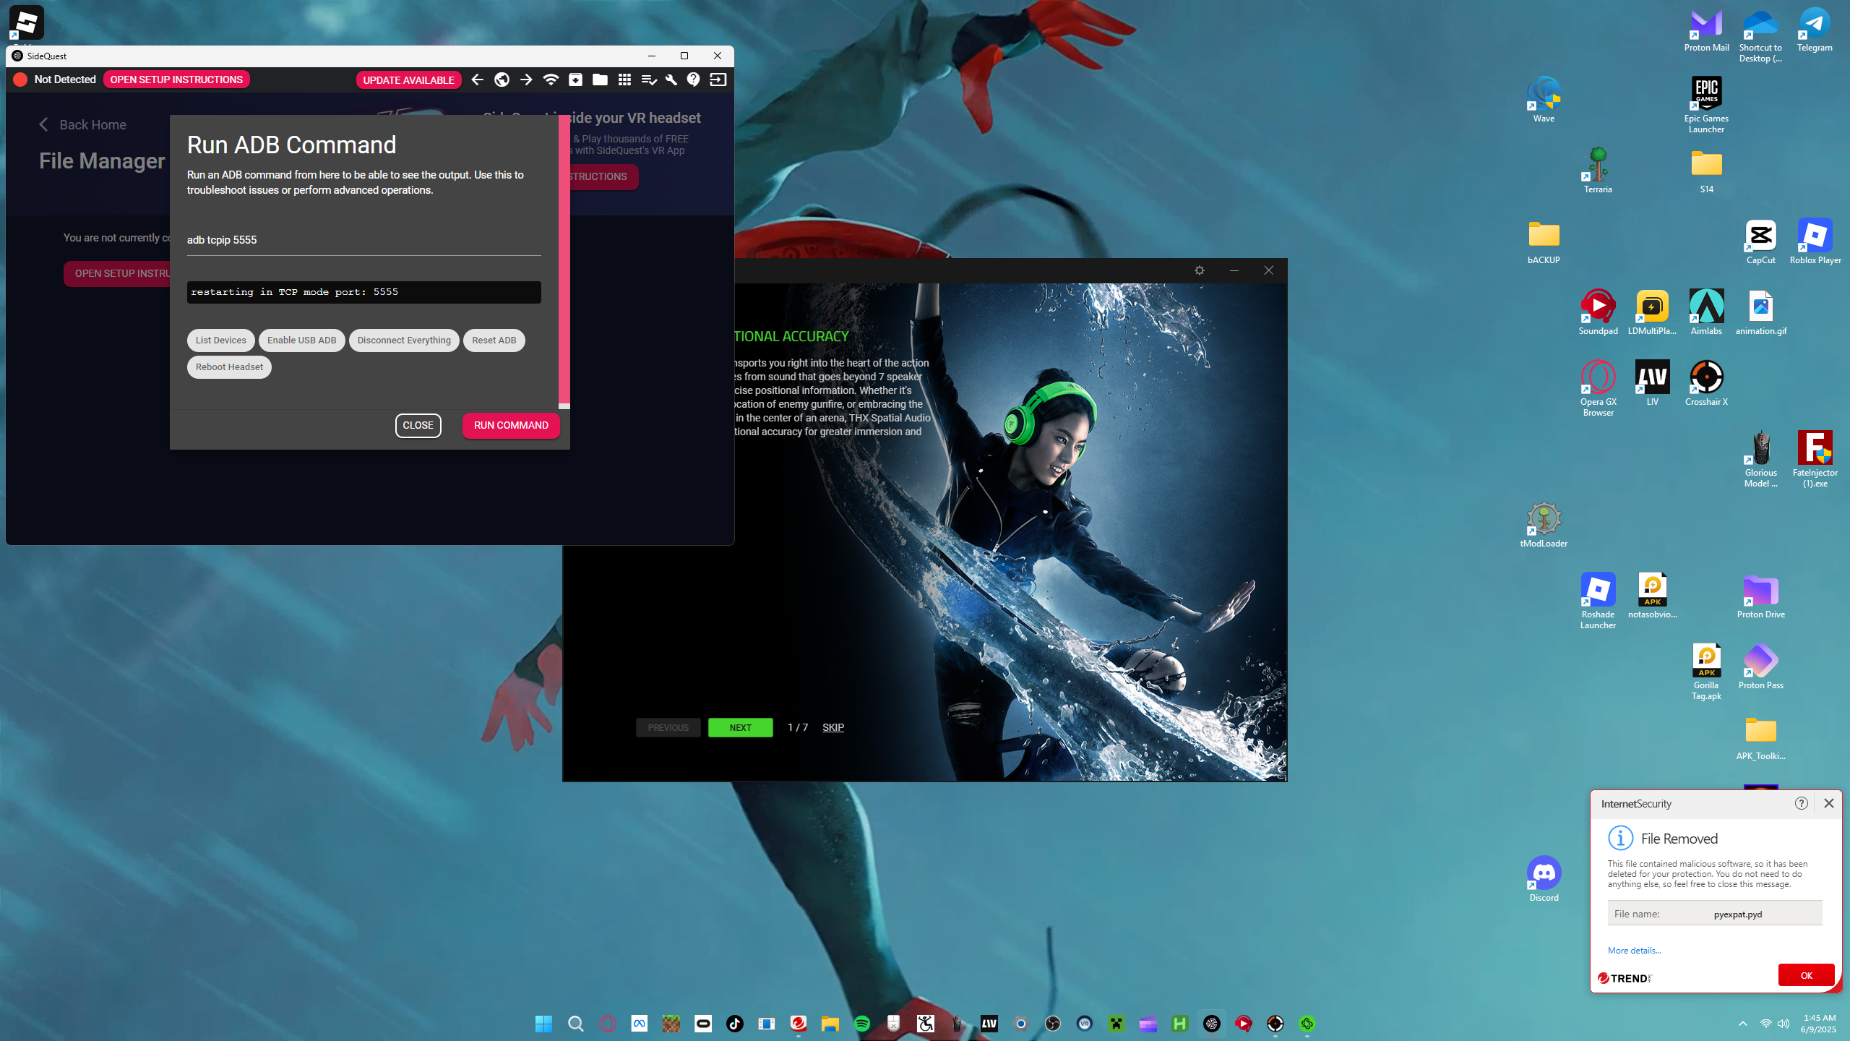Image resolution: width=1850 pixels, height=1041 pixels.
Task: Expand the hidden system tray icons chevron
Action: [x=1743, y=1024]
